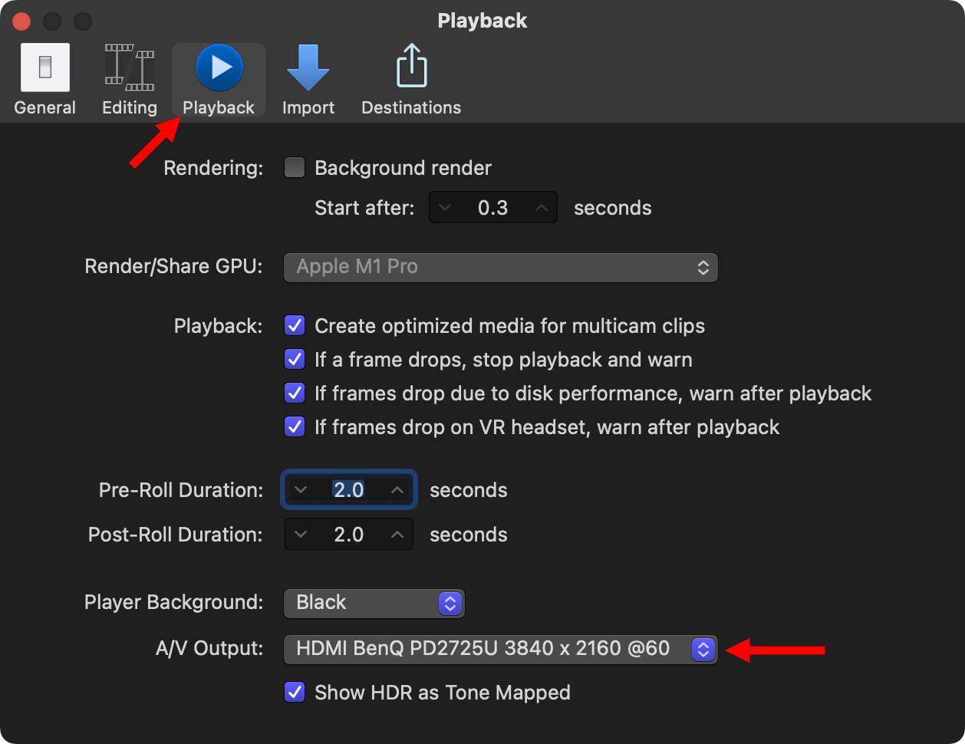
Task: Open the Destinations preferences pane
Action: coord(411,80)
